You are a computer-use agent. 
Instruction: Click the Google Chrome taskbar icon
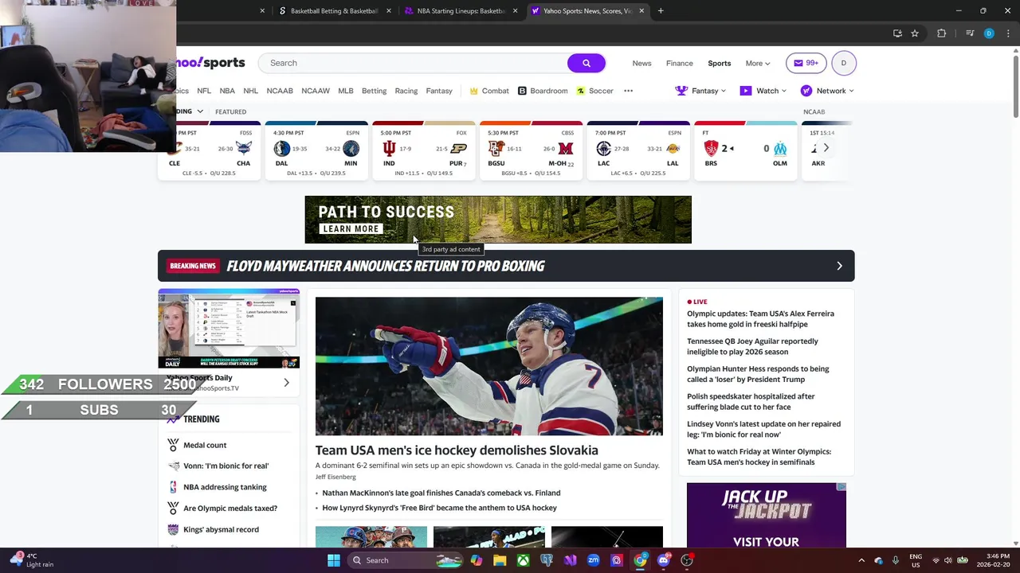point(640,560)
